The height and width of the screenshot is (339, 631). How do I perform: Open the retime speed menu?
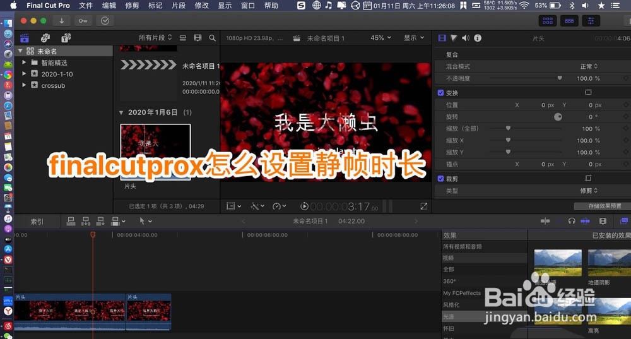[x=279, y=206]
